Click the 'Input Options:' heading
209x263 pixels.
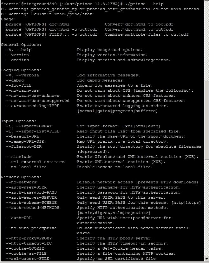18,121
